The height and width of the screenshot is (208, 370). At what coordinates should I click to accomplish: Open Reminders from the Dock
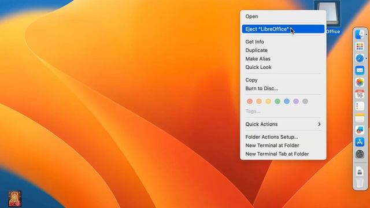click(x=360, y=106)
